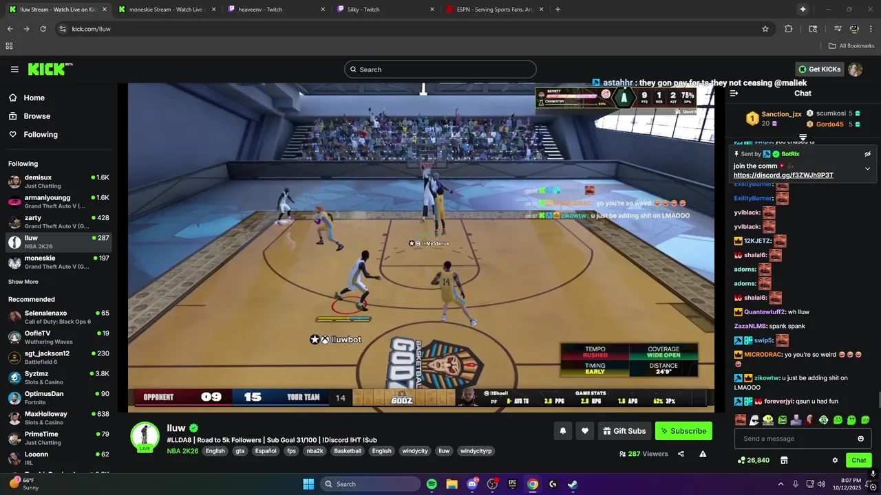The width and height of the screenshot is (881, 495).
Task: Click the Get KICKs button
Action: [819, 69]
